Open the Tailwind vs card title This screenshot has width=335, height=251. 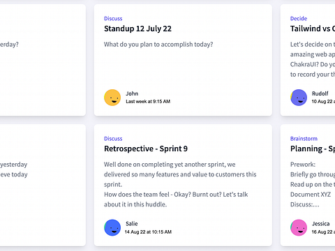pyautogui.click(x=313, y=29)
